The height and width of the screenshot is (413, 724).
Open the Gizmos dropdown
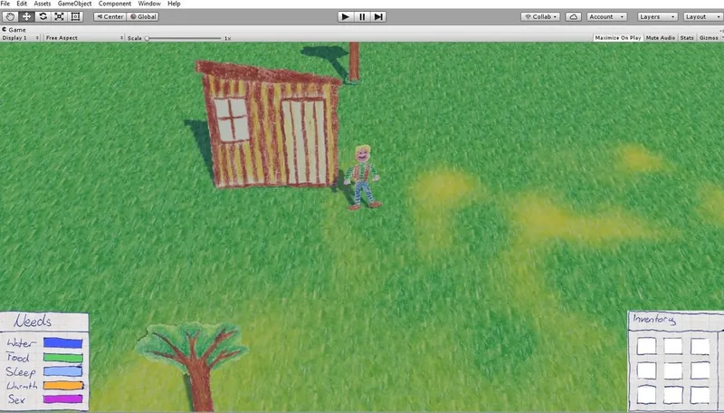(x=710, y=38)
